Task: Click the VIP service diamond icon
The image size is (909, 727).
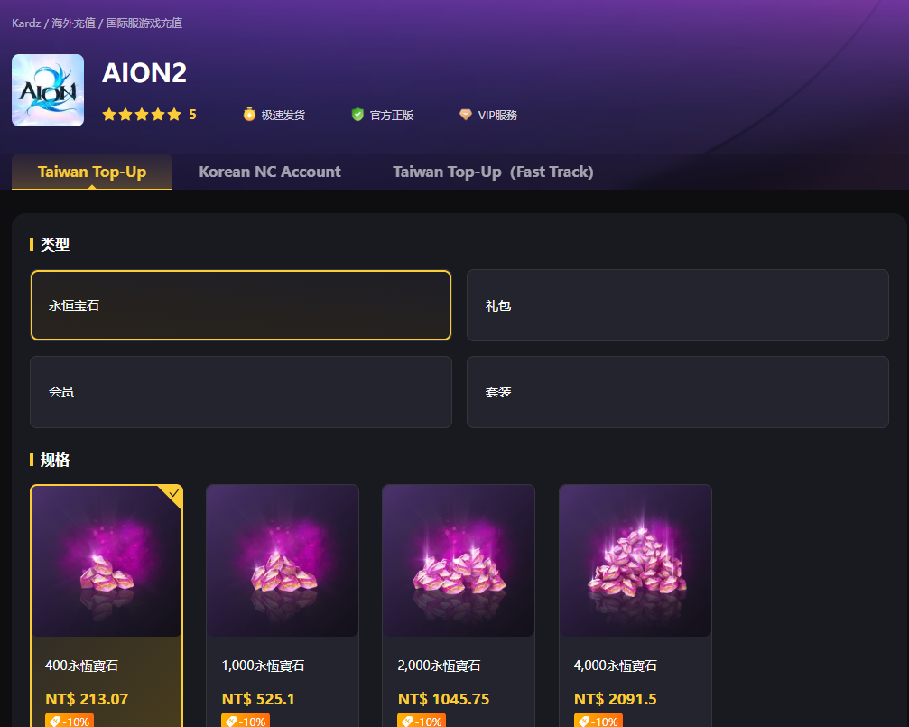Action: pyautogui.click(x=466, y=115)
